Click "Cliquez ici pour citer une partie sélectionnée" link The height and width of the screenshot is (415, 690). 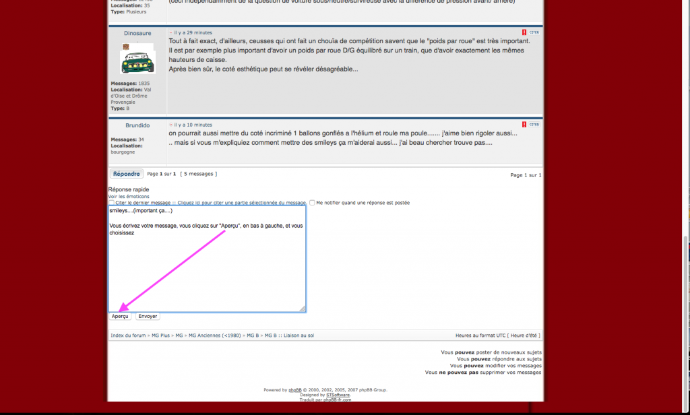pyautogui.click(x=242, y=203)
